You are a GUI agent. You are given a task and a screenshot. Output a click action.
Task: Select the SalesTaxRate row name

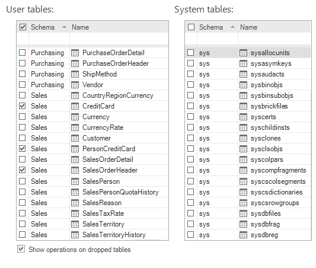(x=103, y=213)
